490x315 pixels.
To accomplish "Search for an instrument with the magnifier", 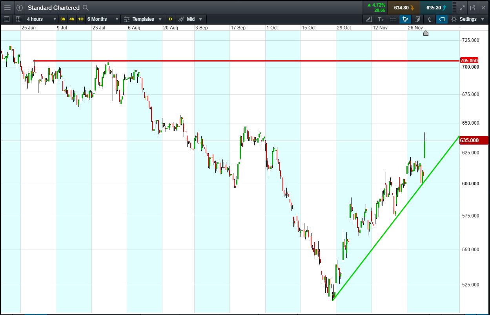I will pos(86,7).
